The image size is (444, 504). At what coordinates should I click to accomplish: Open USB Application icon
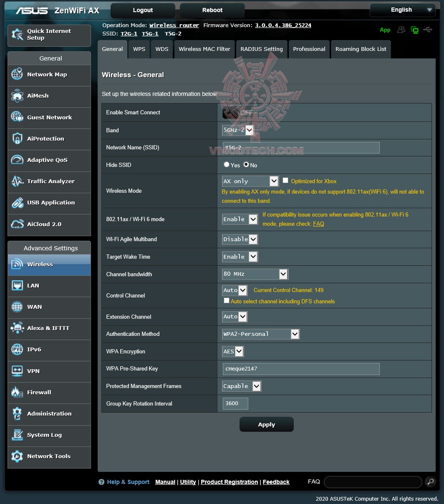(17, 203)
